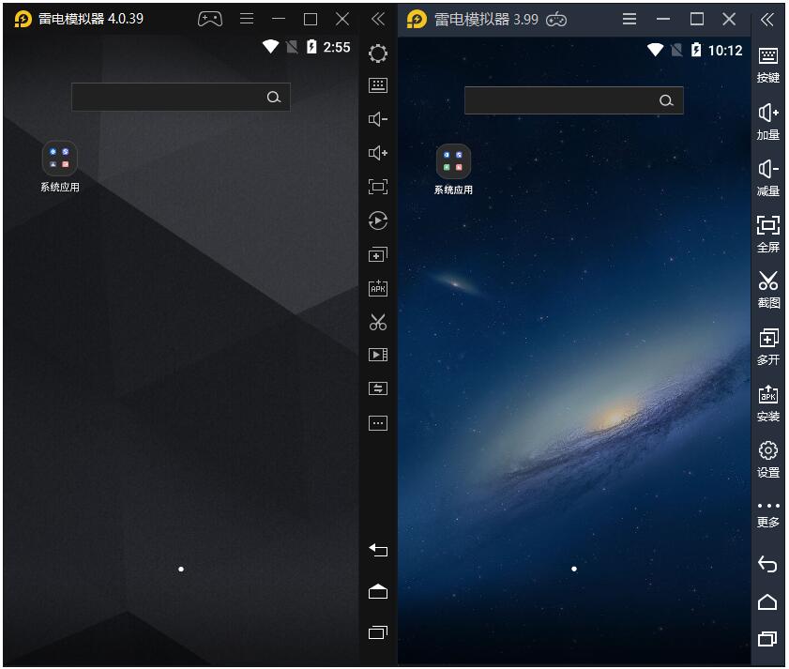The width and height of the screenshot is (789, 669).
Task: Toggle fullscreen mode with the 全屏 button
Action: coord(768,225)
